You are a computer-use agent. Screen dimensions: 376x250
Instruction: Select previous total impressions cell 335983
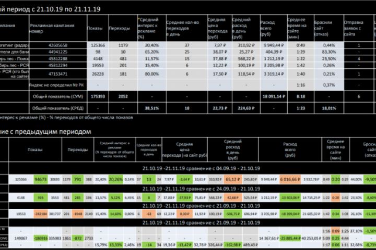coord(55,238)
